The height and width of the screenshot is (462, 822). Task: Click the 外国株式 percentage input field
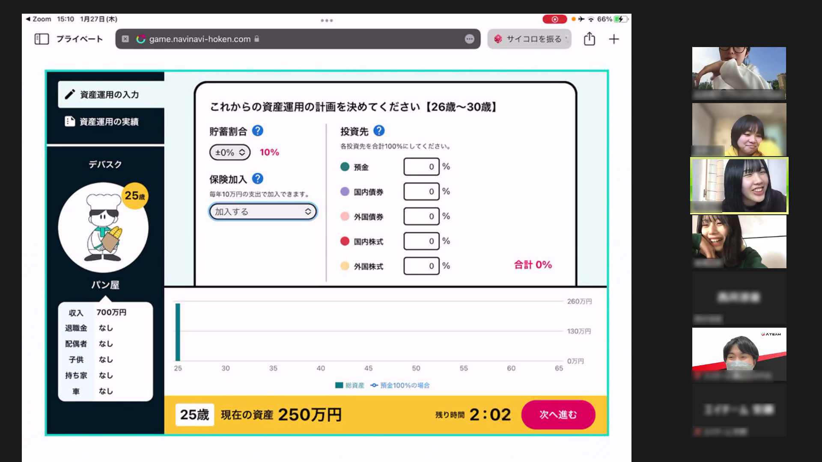pos(421,266)
